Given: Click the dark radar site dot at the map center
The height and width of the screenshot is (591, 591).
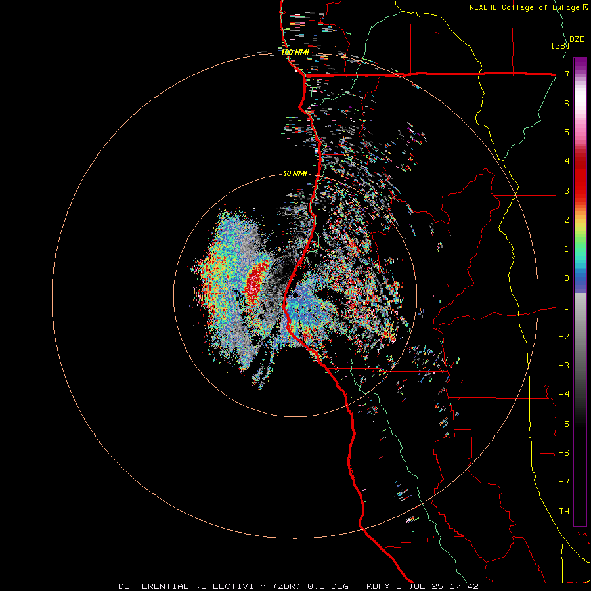Looking at the screenshot, I should 295,296.
